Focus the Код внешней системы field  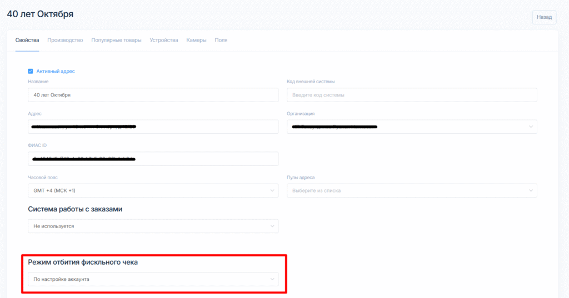point(411,95)
